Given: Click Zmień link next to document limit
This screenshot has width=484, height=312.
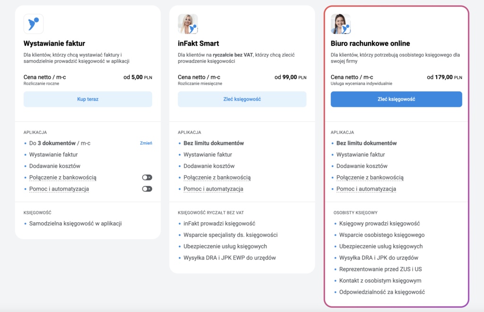Looking at the screenshot, I should 146,143.
